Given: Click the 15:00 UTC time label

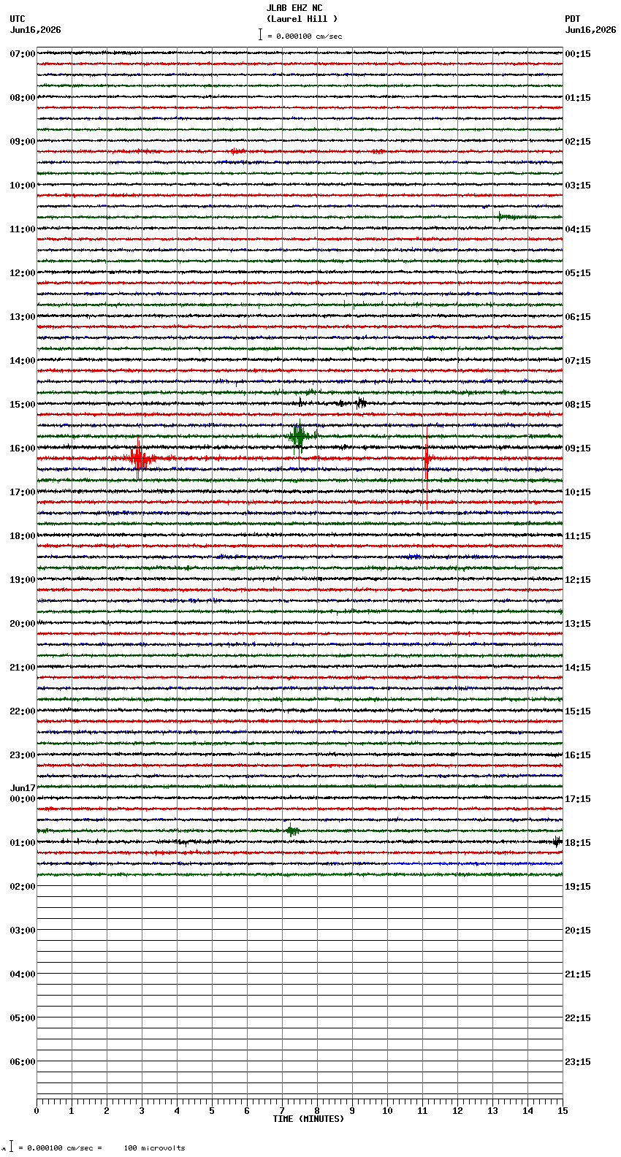Looking at the screenshot, I should [23, 405].
